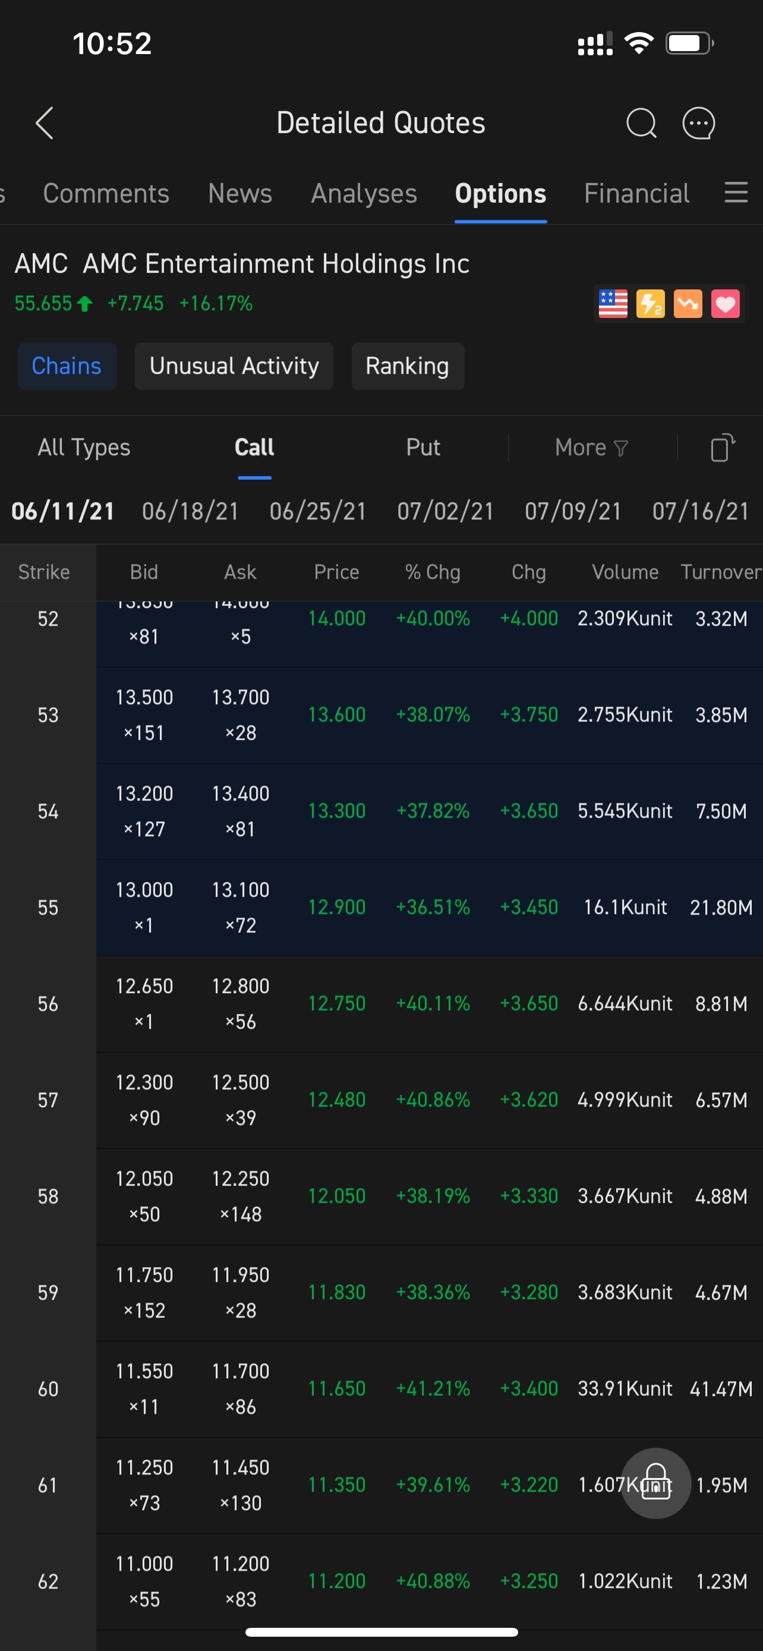The height and width of the screenshot is (1651, 763).
Task: Open the strike 60 call row
Action: [x=381, y=1388]
